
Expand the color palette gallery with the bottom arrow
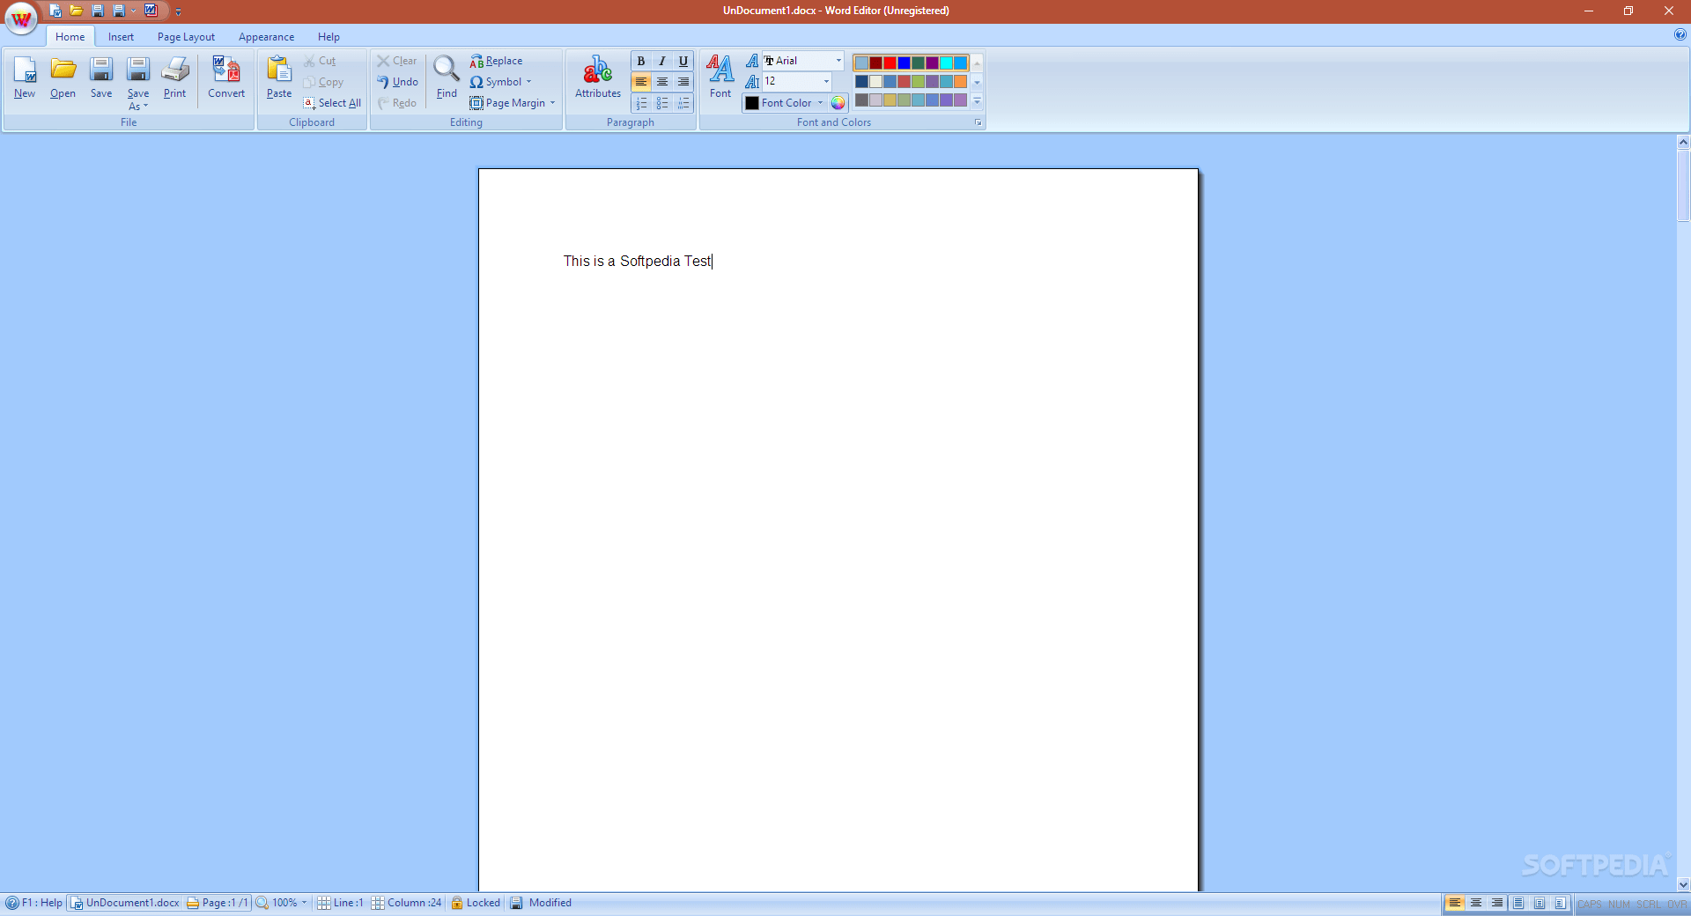click(977, 102)
